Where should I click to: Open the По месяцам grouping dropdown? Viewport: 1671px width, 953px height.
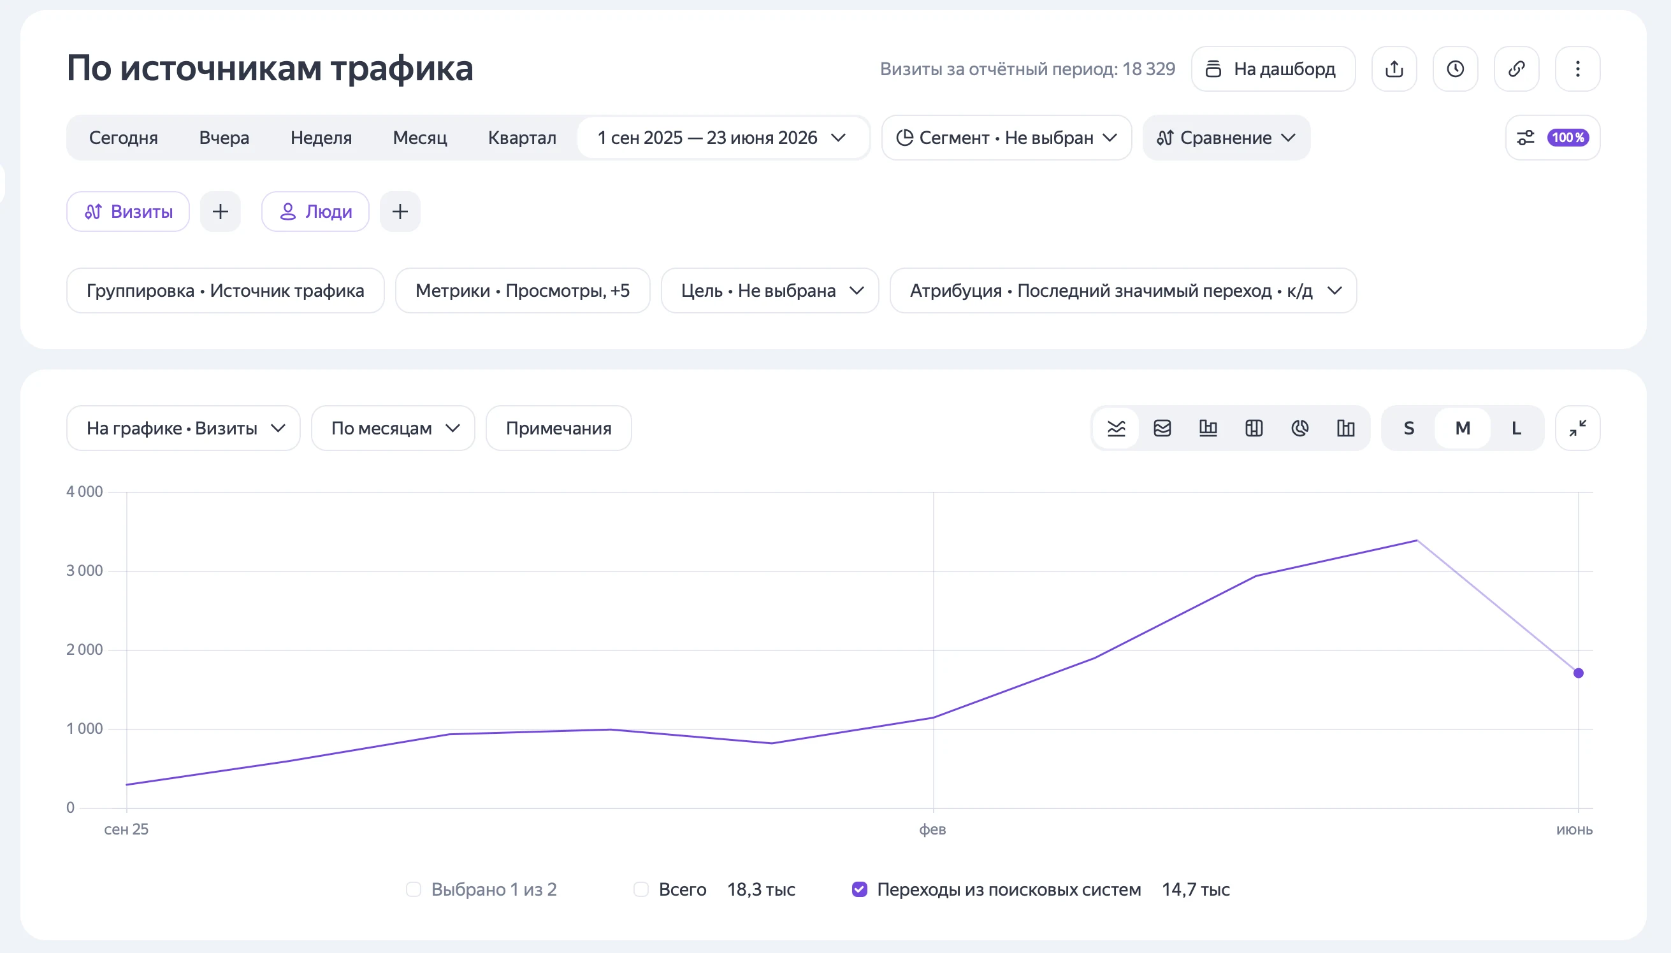393,428
